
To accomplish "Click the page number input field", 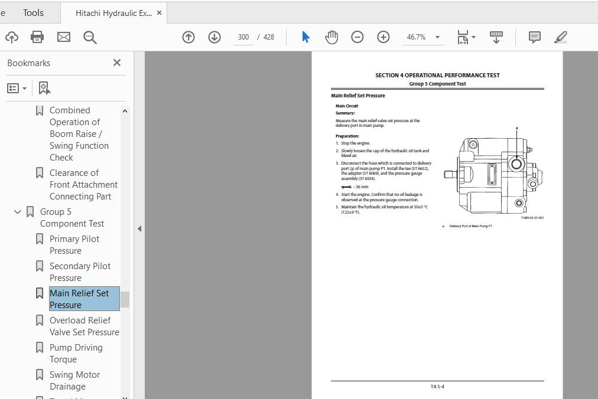I will coord(243,37).
